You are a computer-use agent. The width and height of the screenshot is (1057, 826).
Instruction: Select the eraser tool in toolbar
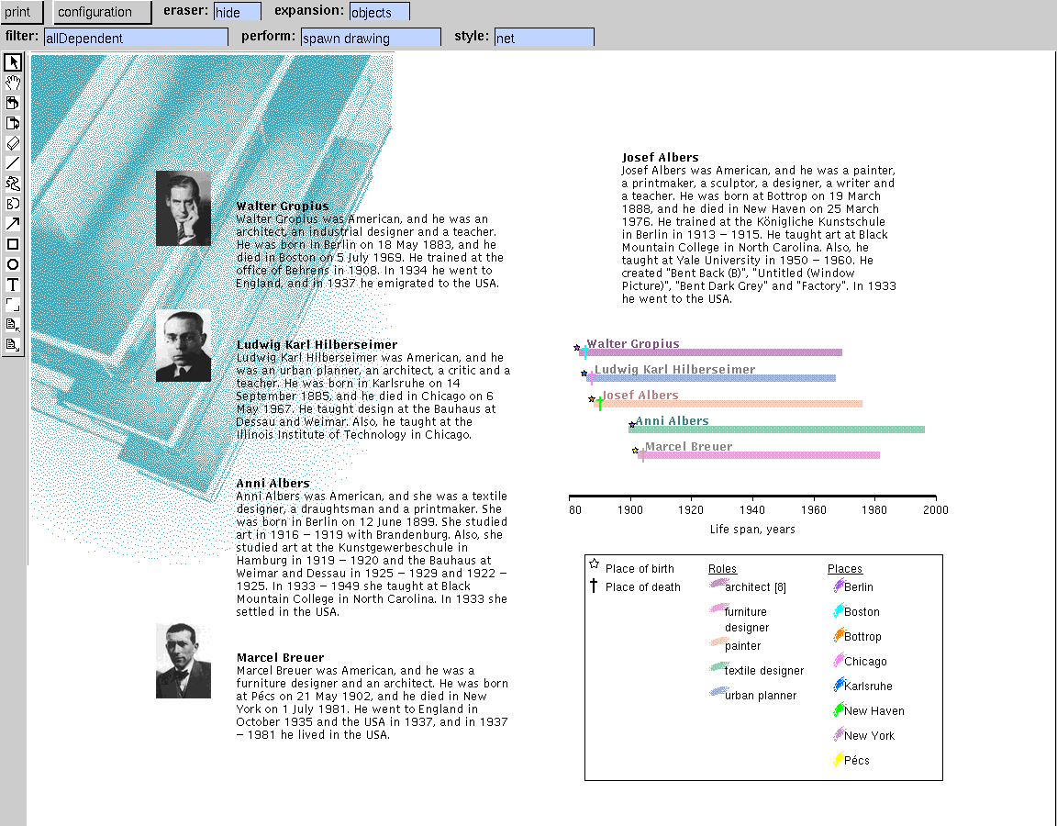point(13,143)
